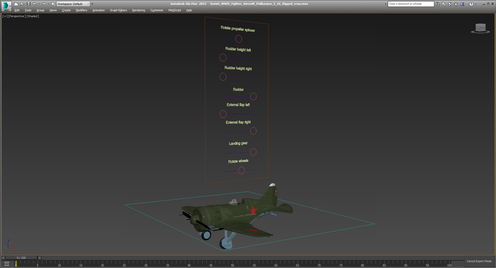Viewport: 496px width, 268px height.
Task: Click the Rudder height right slider handle
Action: click(x=223, y=77)
